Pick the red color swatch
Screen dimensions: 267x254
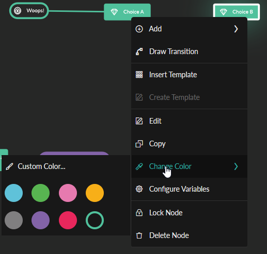click(x=68, y=220)
